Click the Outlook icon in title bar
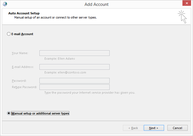Image resolution: width=193 pixels, height=136 pixels. [5, 4]
